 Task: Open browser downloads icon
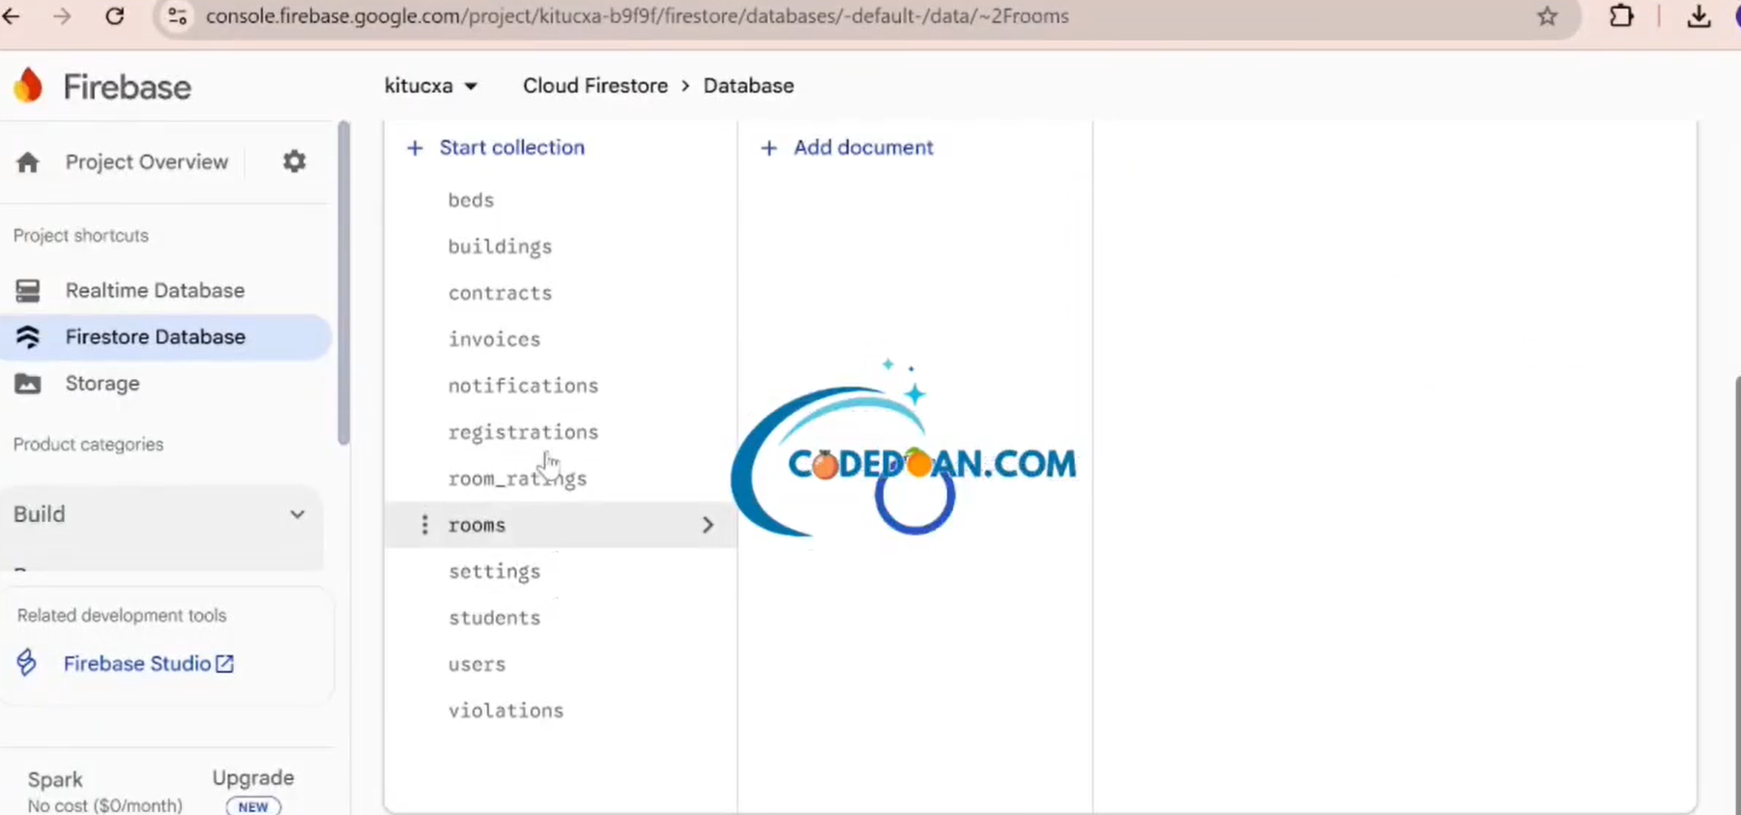[1698, 16]
